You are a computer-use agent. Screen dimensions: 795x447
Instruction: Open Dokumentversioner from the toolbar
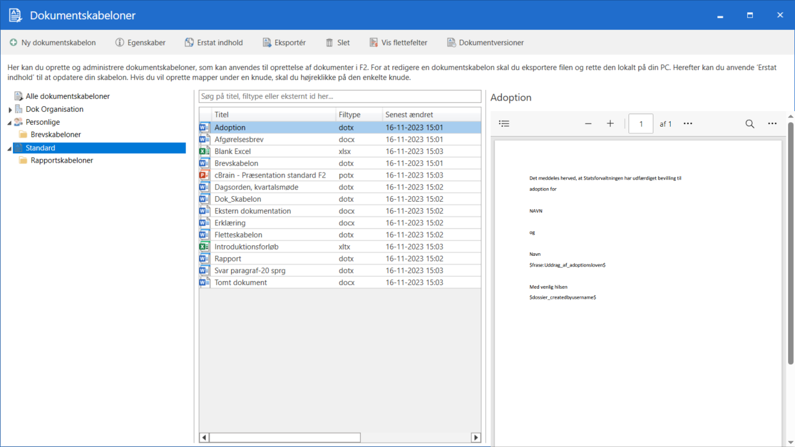pyautogui.click(x=485, y=43)
